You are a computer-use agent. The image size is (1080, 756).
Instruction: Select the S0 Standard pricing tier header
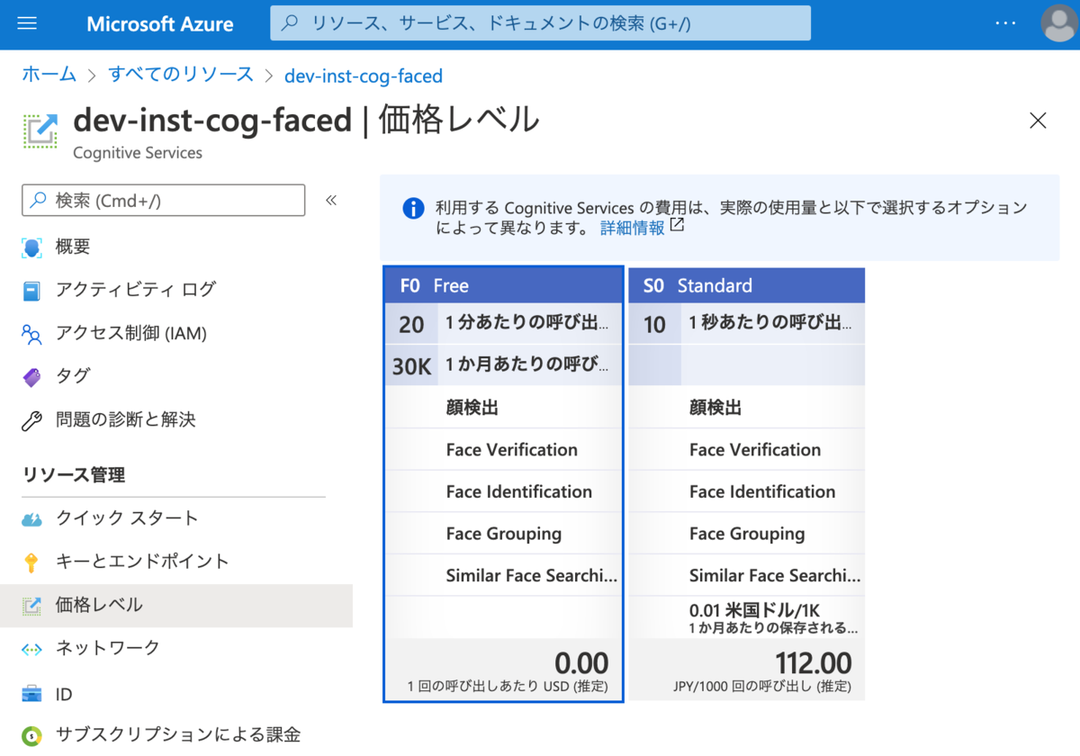coord(747,285)
